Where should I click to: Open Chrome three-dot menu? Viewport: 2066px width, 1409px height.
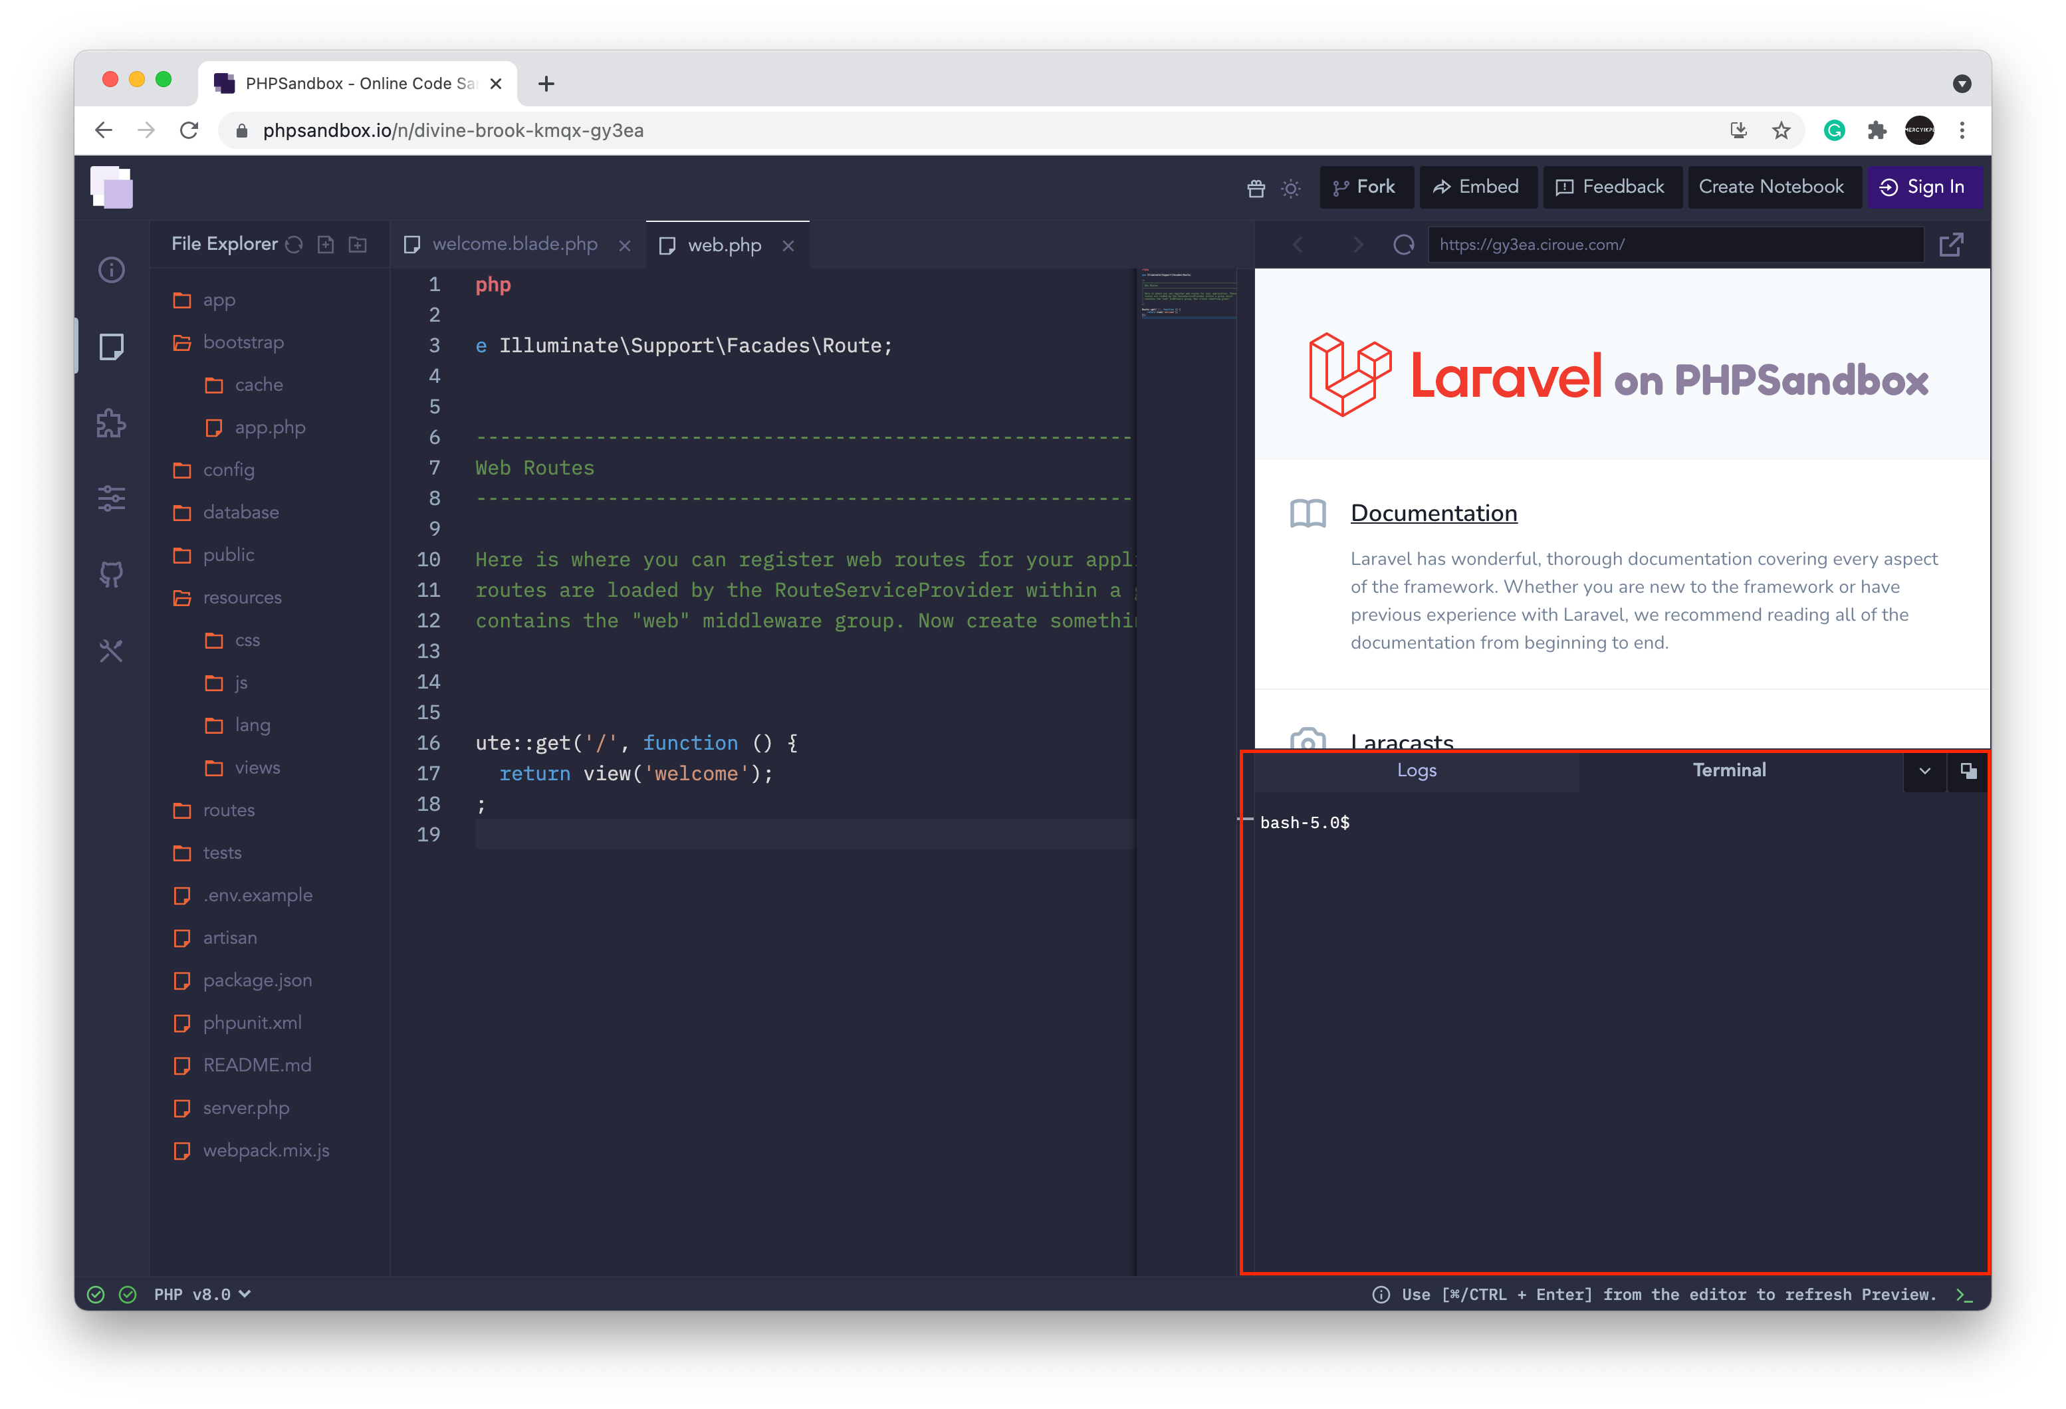[1962, 131]
